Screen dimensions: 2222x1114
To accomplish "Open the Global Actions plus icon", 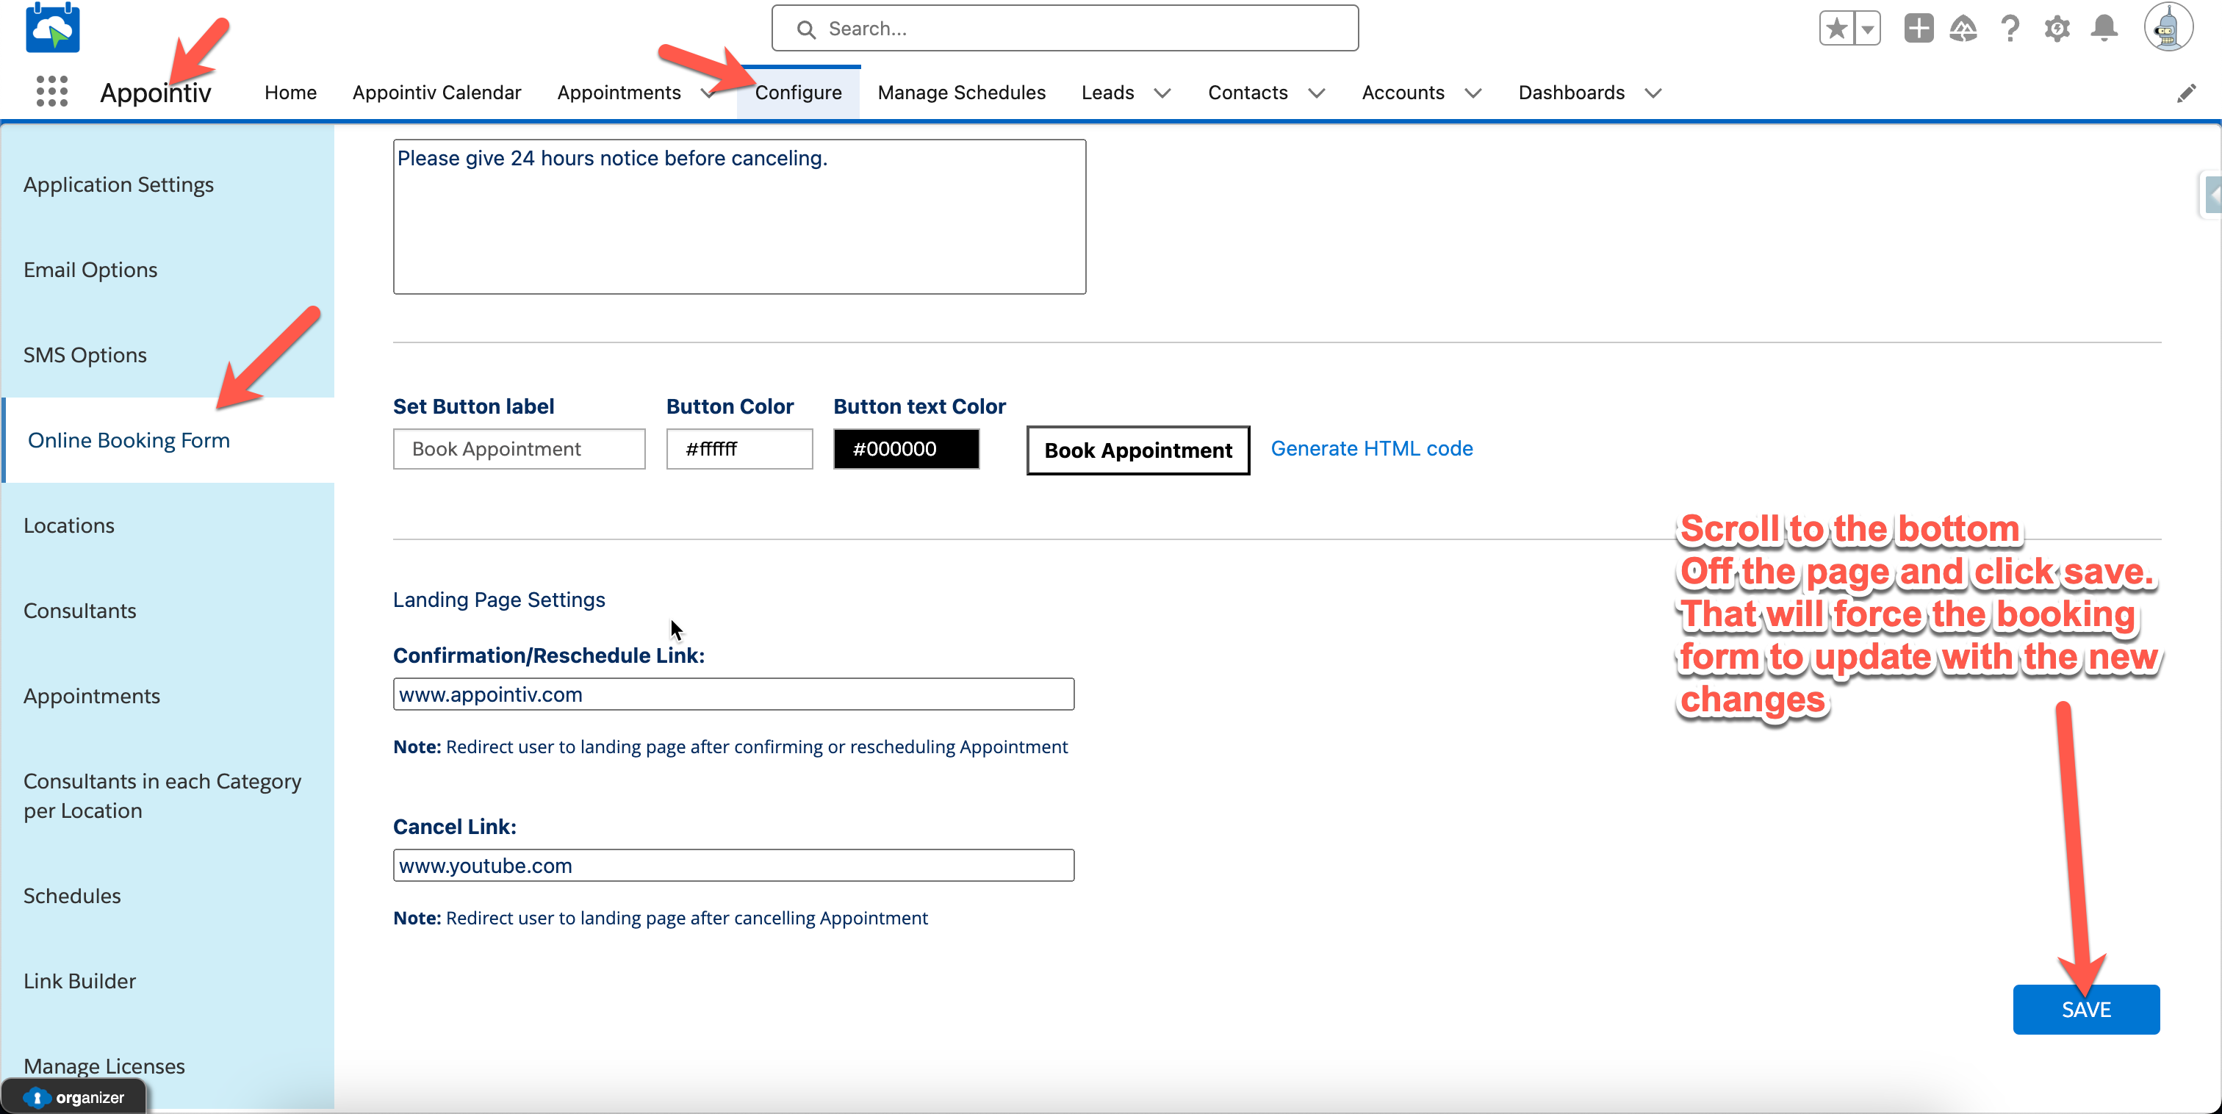I will 1919,29.
